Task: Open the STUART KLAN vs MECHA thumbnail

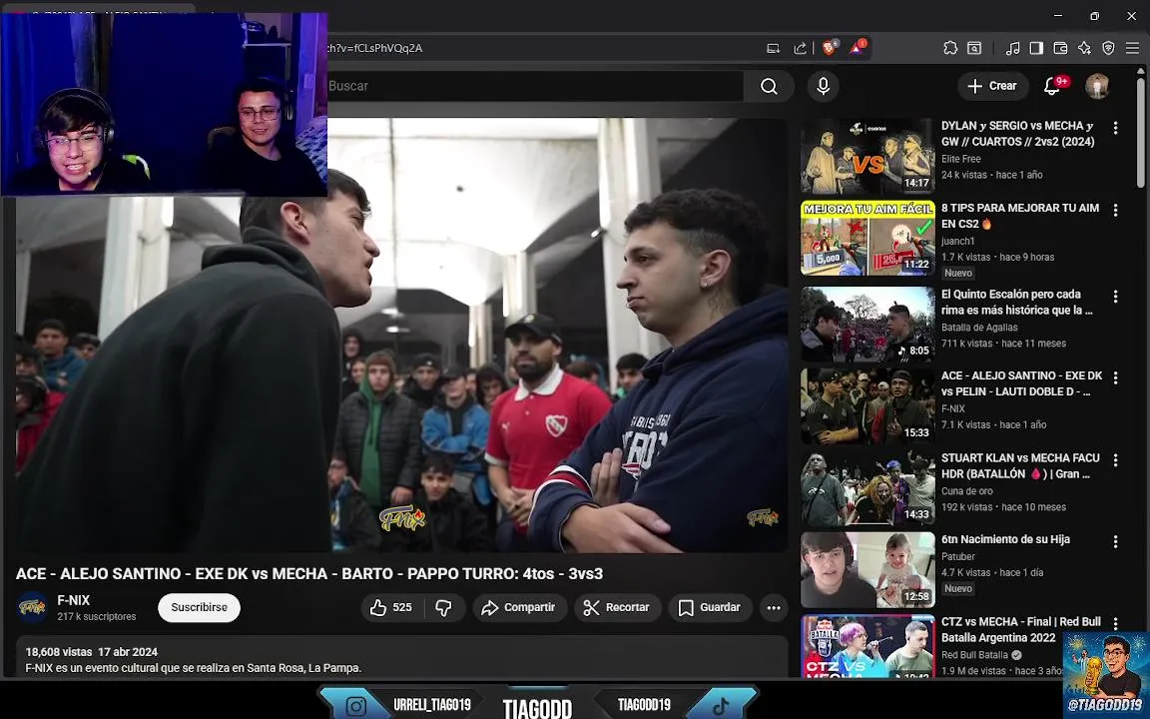Action: (x=867, y=488)
